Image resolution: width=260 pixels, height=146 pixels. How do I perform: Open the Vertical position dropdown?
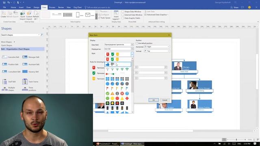pos(168,51)
